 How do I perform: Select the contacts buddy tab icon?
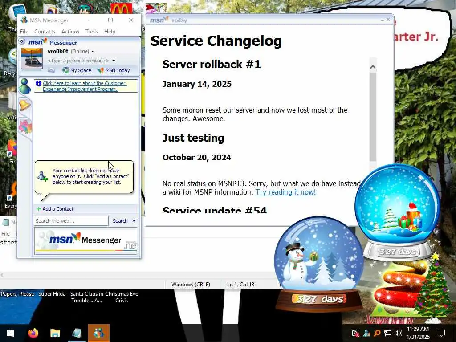pos(24,86)
